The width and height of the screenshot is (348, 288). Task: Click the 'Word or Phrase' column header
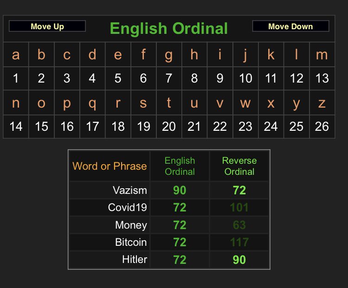tap(110, 166)
